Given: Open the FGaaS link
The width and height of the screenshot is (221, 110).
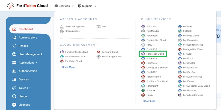Looking at the screenshot, I should tap(150, 95).
